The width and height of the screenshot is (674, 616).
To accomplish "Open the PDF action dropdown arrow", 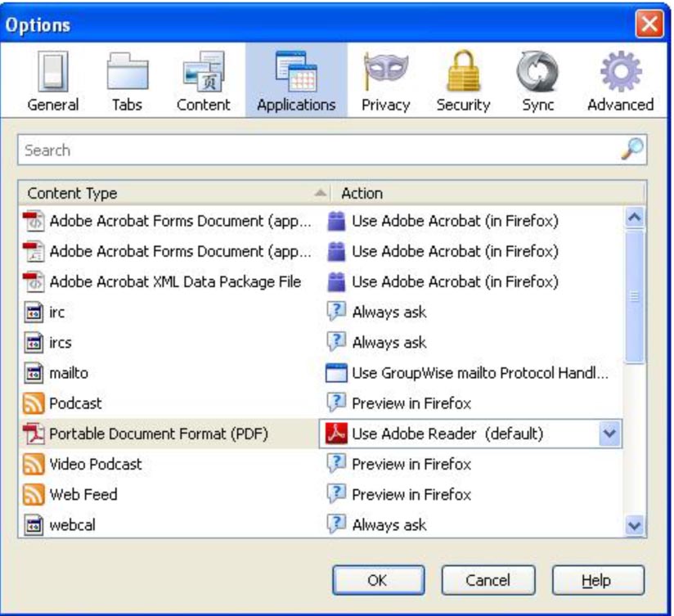I will point(609,434).
